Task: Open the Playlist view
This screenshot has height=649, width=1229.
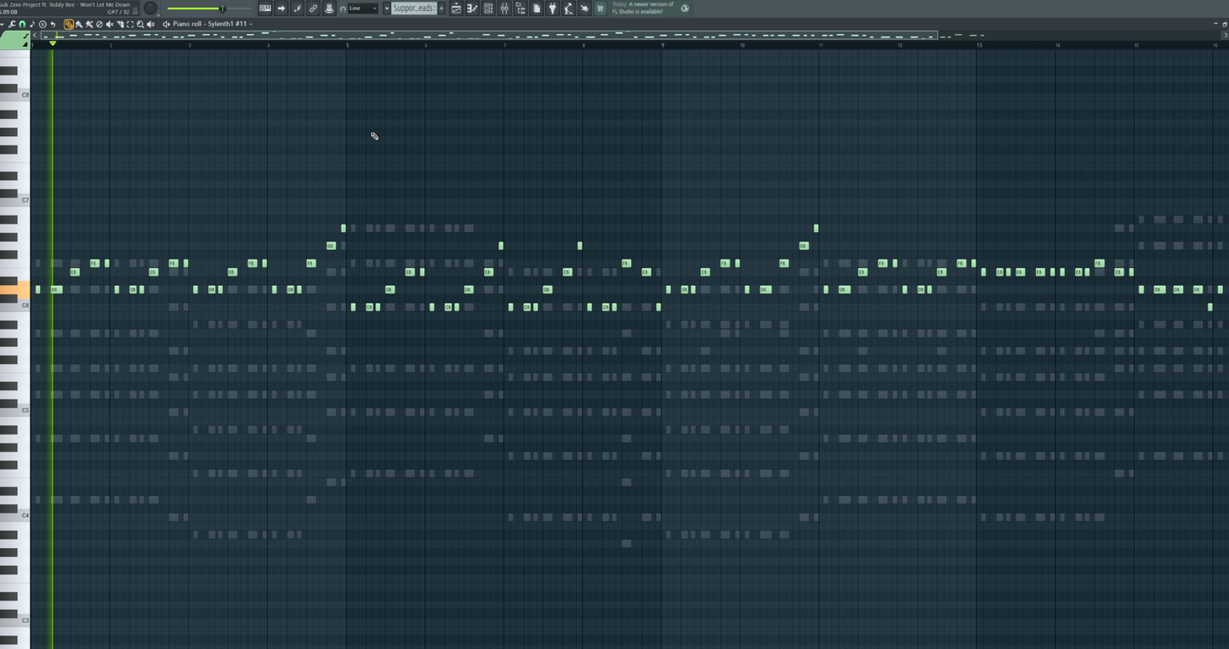Action: [x=456, y=9]
